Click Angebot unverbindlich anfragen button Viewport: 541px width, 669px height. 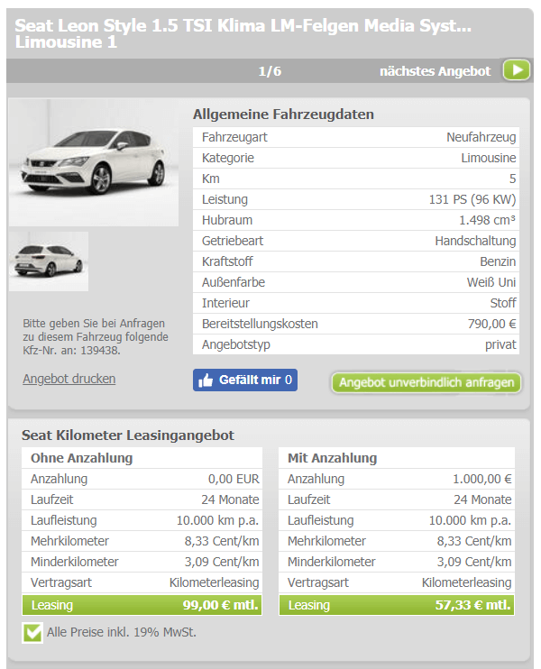click(x=426, y=382)
